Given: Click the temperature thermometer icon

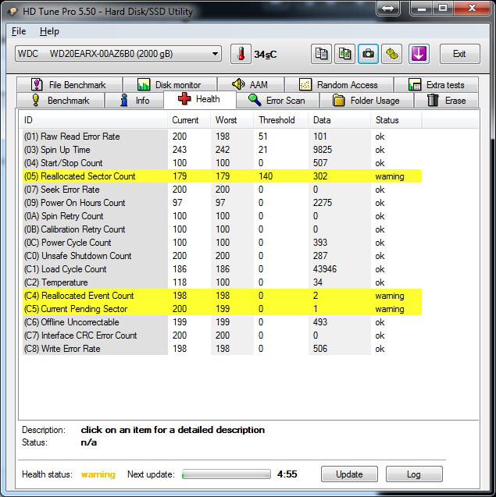Looking at the screenshot, I should [x=241, y=54].
